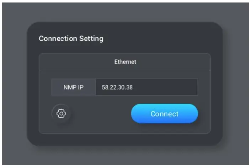Place cursor after the IP address digits
250x168 pixels.
click(x=134, y=87)
